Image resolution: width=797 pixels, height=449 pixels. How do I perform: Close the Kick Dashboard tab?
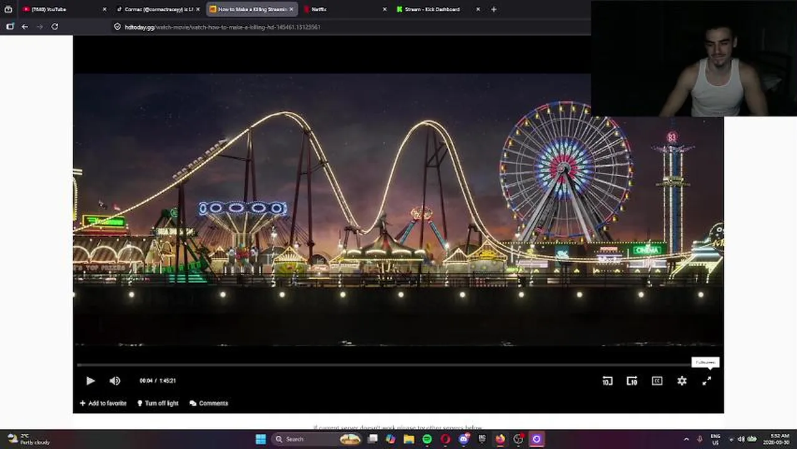(478, 9)
